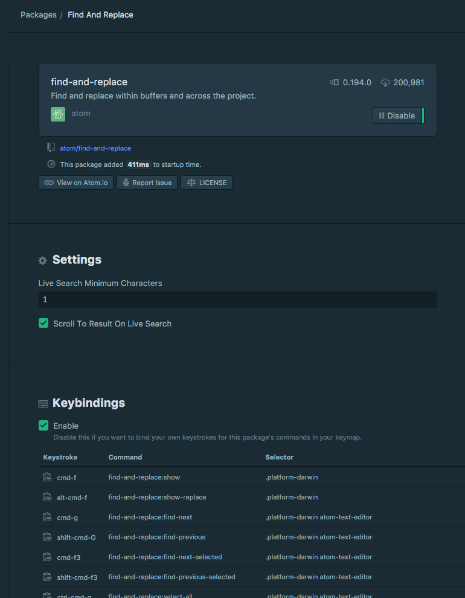Click copy icon beside cmd-f3 keystroke

click(47, 557)
